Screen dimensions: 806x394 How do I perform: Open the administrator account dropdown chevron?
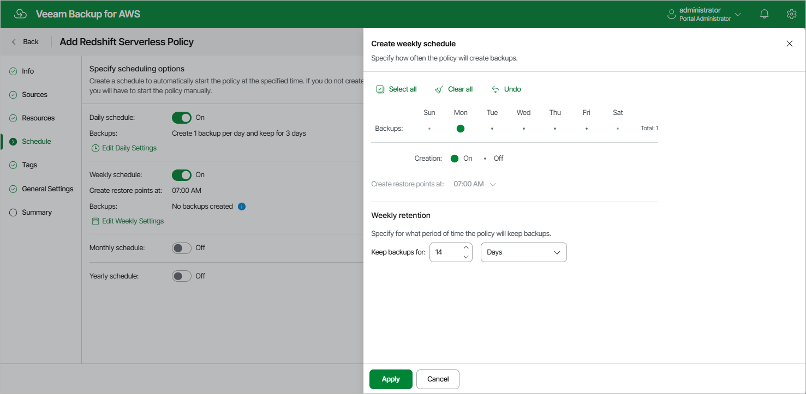click(x=738, y=15)
